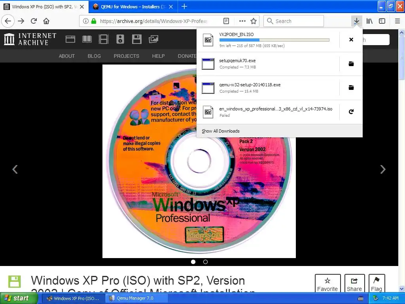Click the VX2POEM_EN.ISO download progress bar

(274, 40)
